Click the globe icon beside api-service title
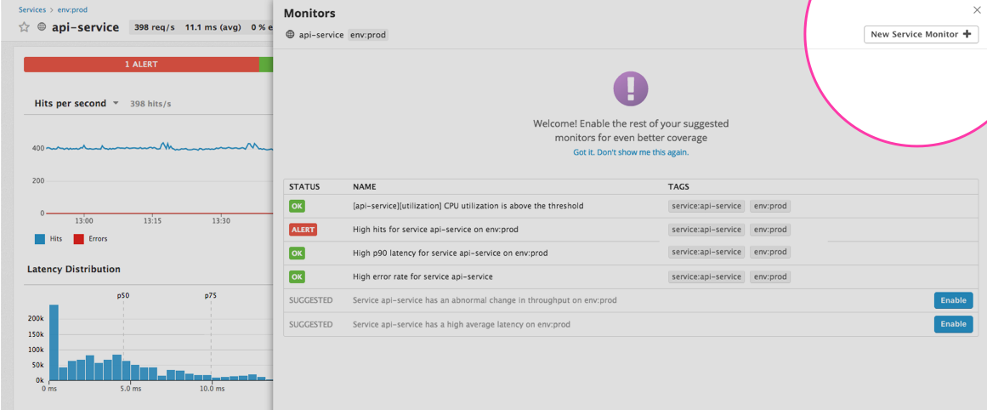 tap(42, 27)
